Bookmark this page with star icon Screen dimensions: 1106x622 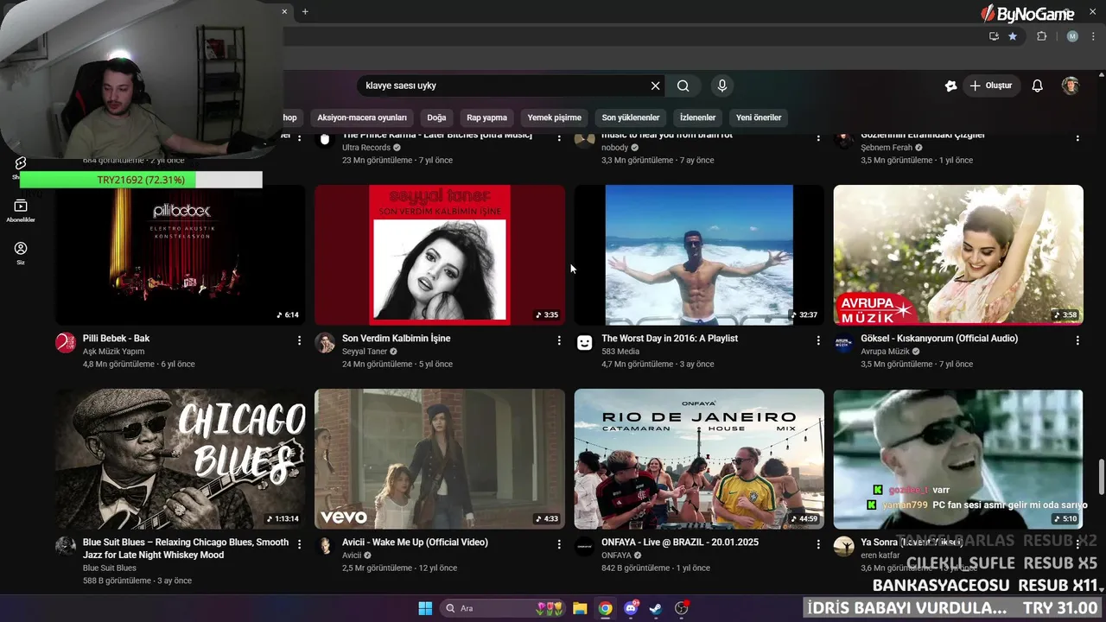(1013, 36)
